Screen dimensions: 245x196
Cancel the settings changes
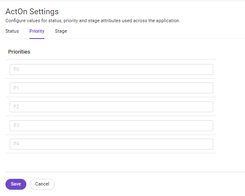tap(42, 184)
